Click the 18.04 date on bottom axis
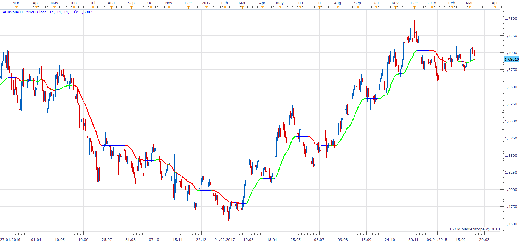This screenshot has height=243, width=522. 272,239
